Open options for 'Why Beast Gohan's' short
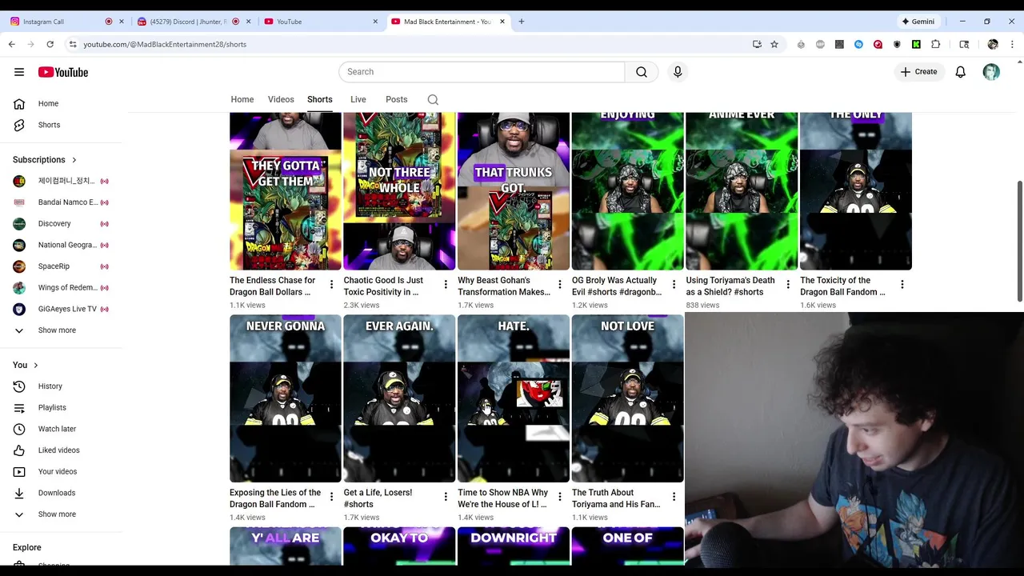The width and height of the screenshot is (1024, 576). click(x=560, y=285)
